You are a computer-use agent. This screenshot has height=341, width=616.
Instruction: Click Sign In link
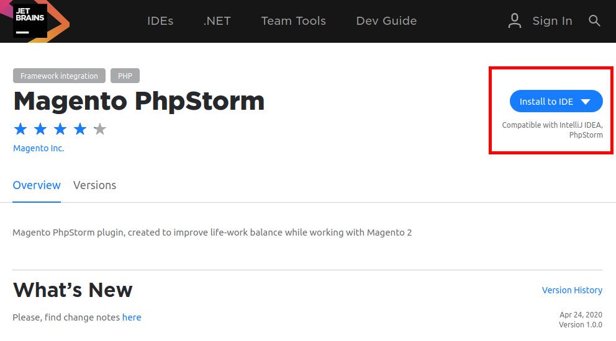[552, 21]
